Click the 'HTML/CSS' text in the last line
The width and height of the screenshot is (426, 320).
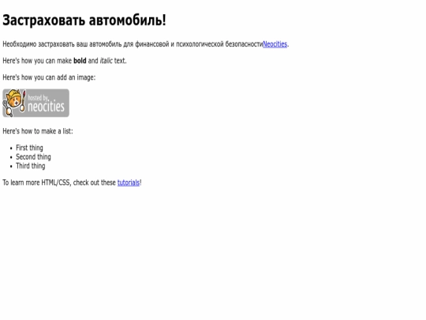pyautogui.click(x=56, y=183)
